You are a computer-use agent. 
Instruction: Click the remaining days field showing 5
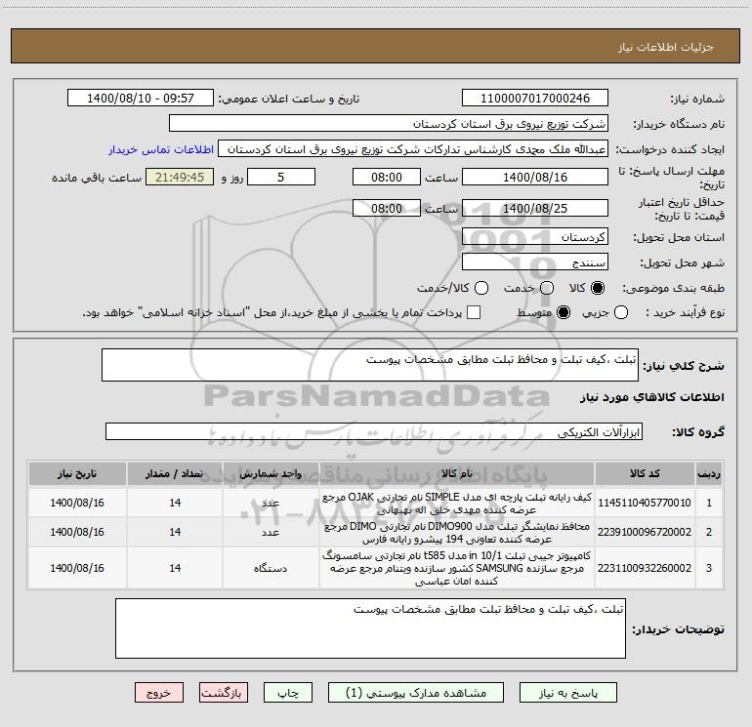[x=281, y=177]
